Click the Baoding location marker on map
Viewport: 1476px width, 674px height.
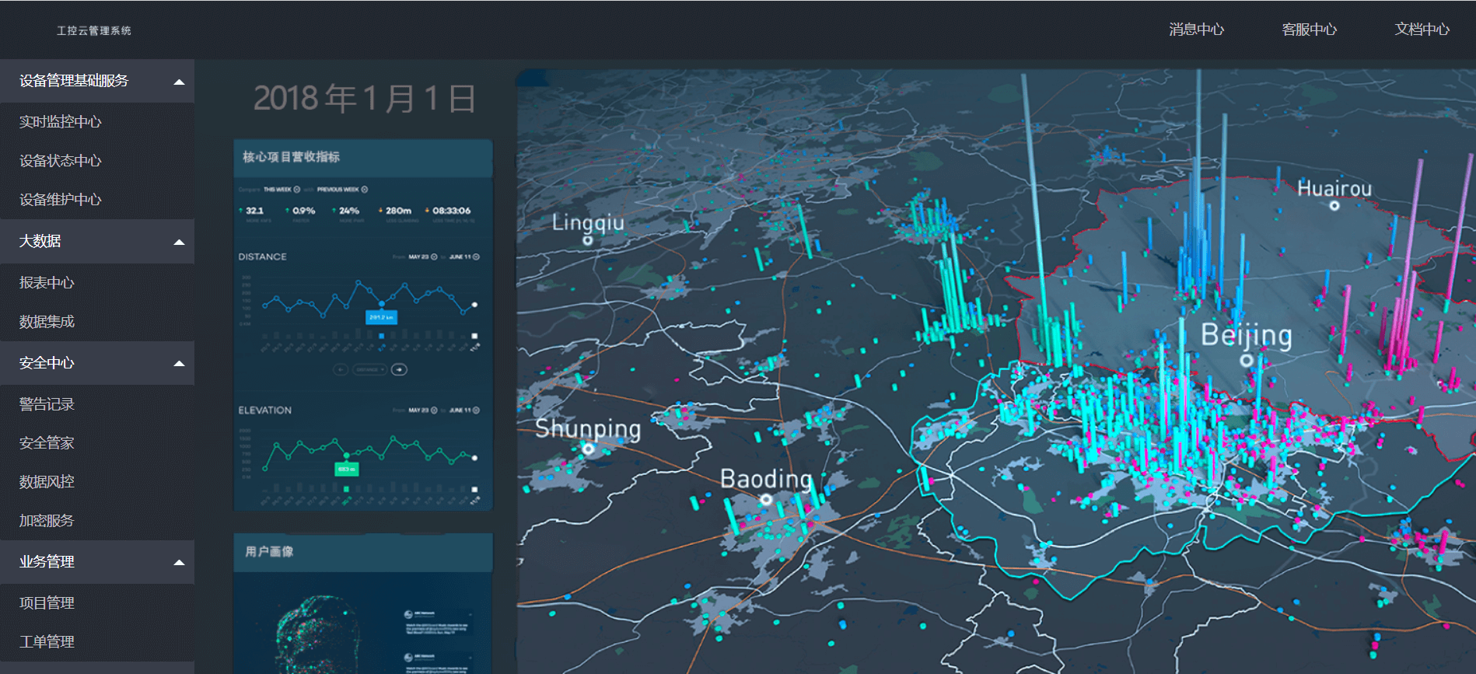tap(766, 499)
